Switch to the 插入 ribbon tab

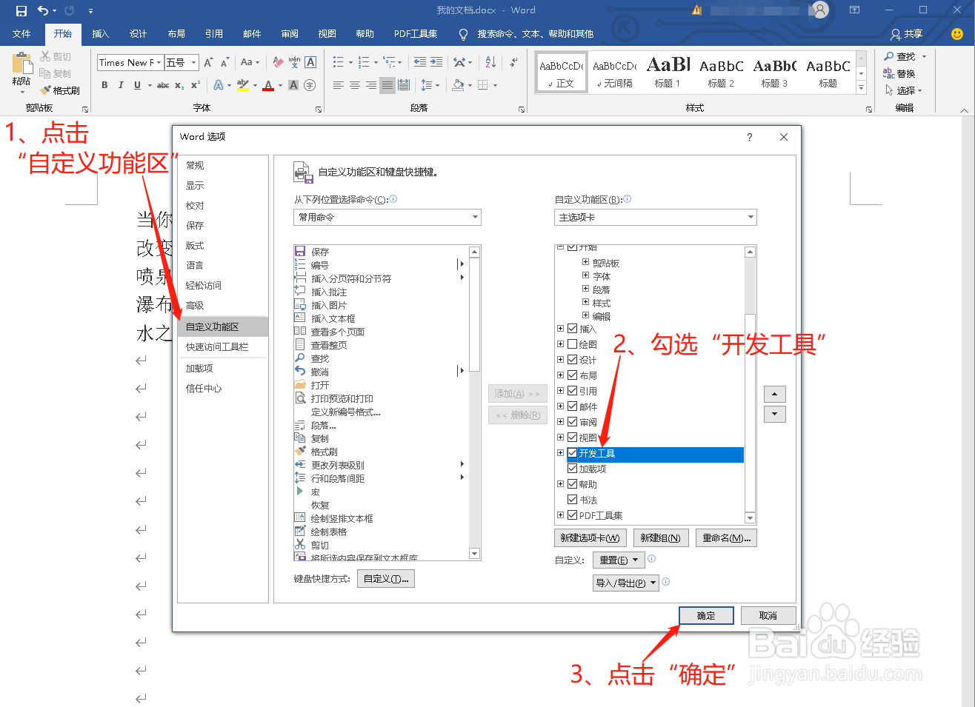(x=100, y=34)
